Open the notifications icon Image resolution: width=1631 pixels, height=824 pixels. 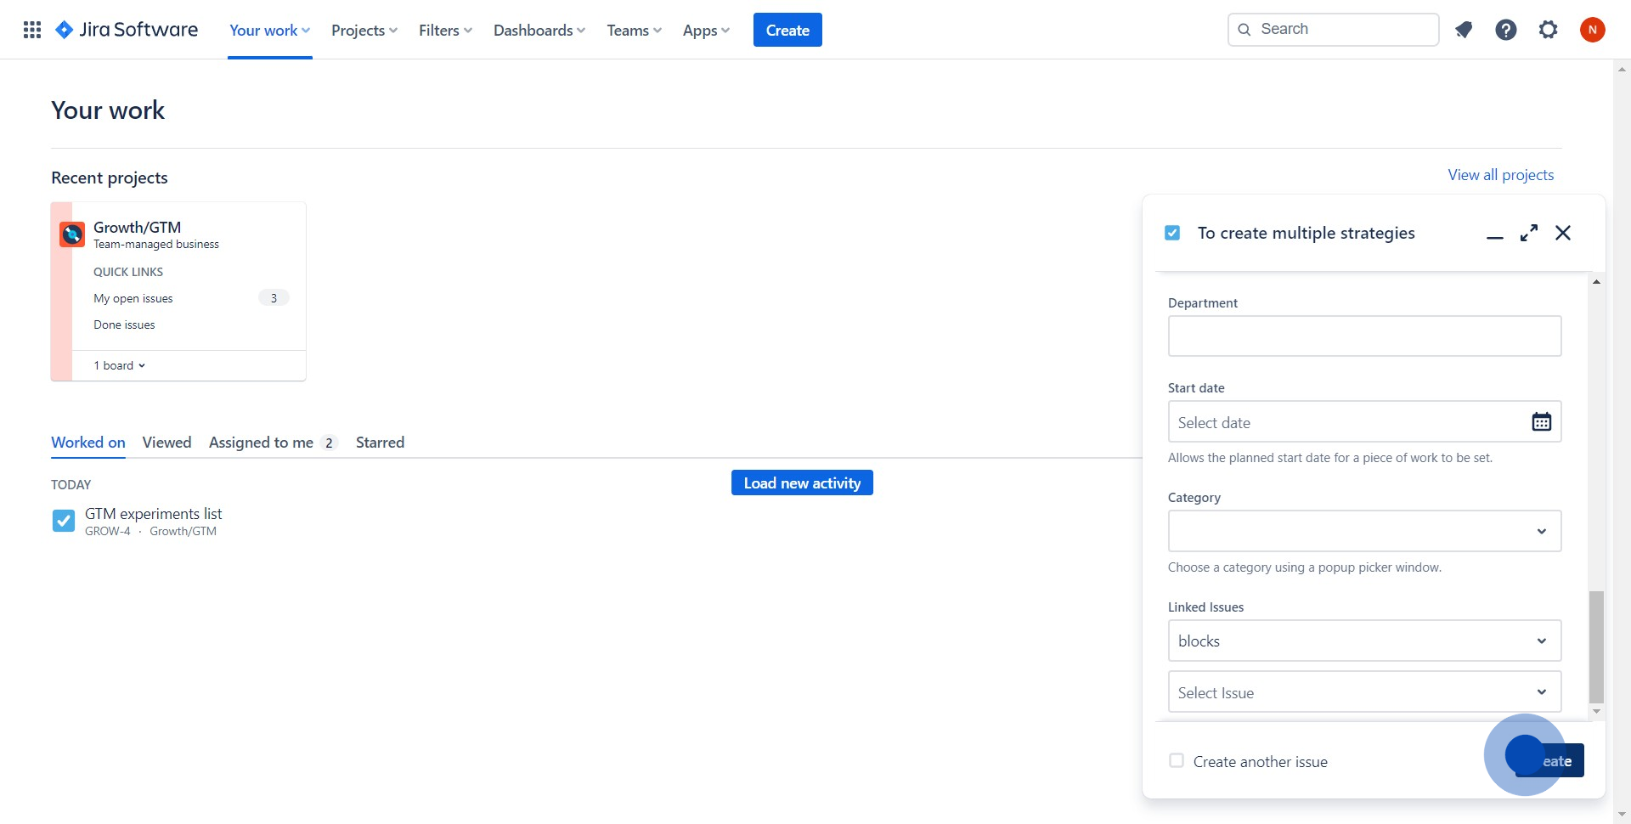point(1463,30)
